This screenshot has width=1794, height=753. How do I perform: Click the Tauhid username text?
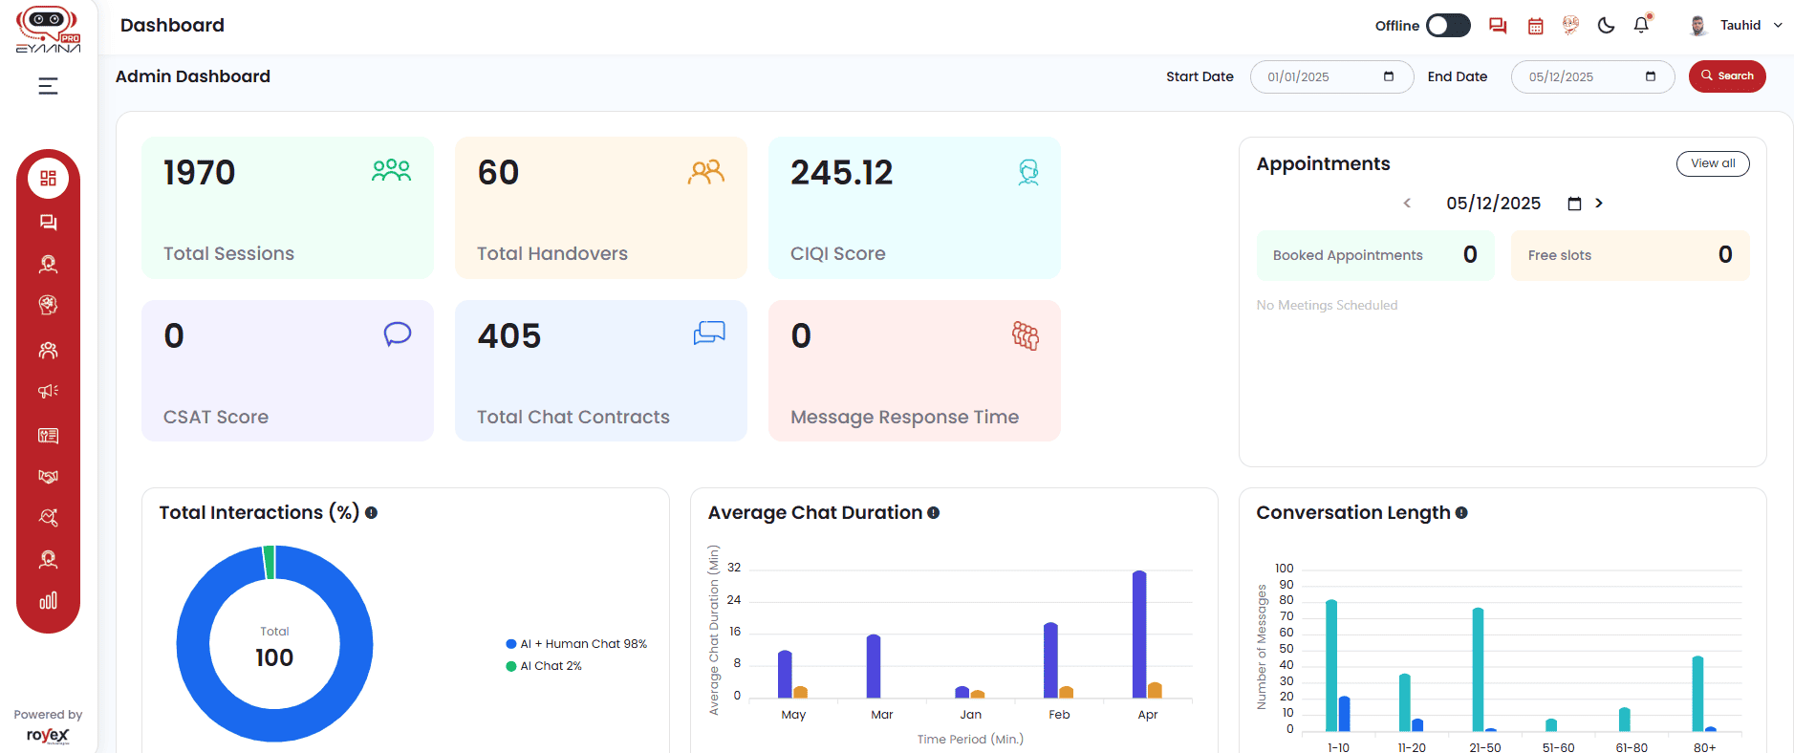coord(1740,26)
